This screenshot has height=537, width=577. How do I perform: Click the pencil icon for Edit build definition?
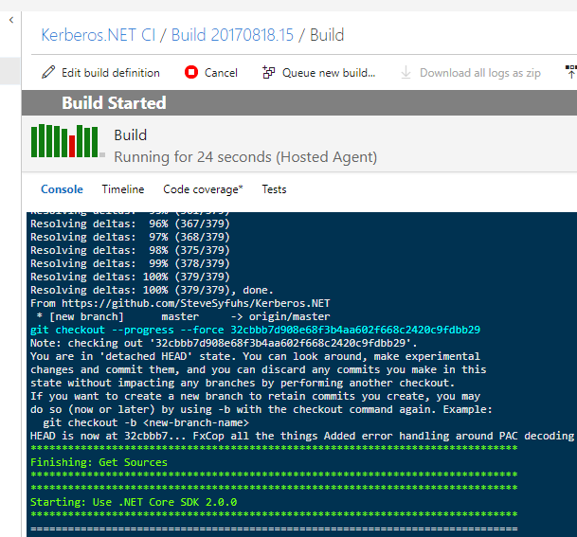pos(48,73)
